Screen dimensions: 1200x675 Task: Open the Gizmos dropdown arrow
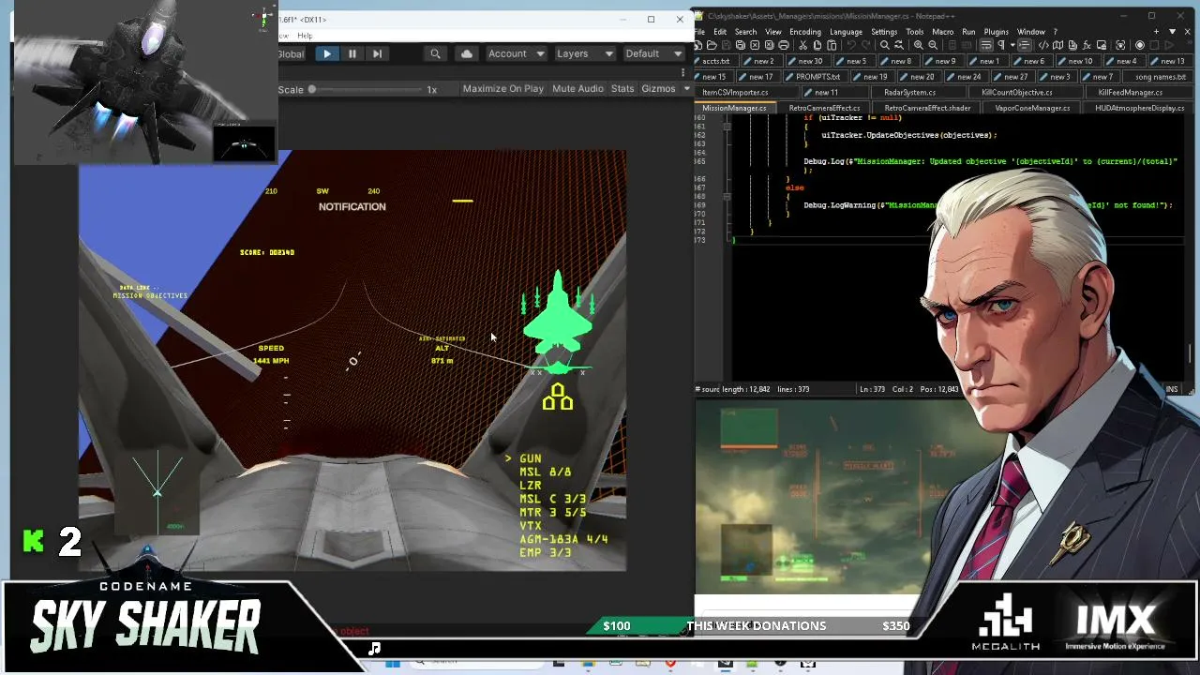[686, 89]
